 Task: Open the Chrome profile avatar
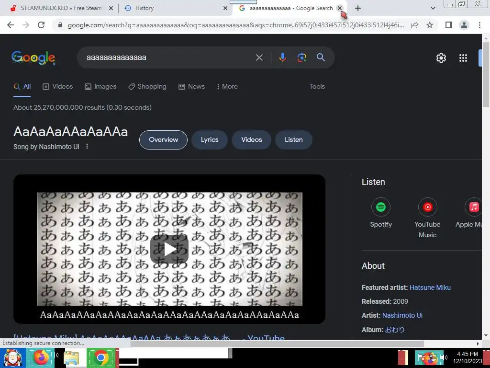[464, 25]
